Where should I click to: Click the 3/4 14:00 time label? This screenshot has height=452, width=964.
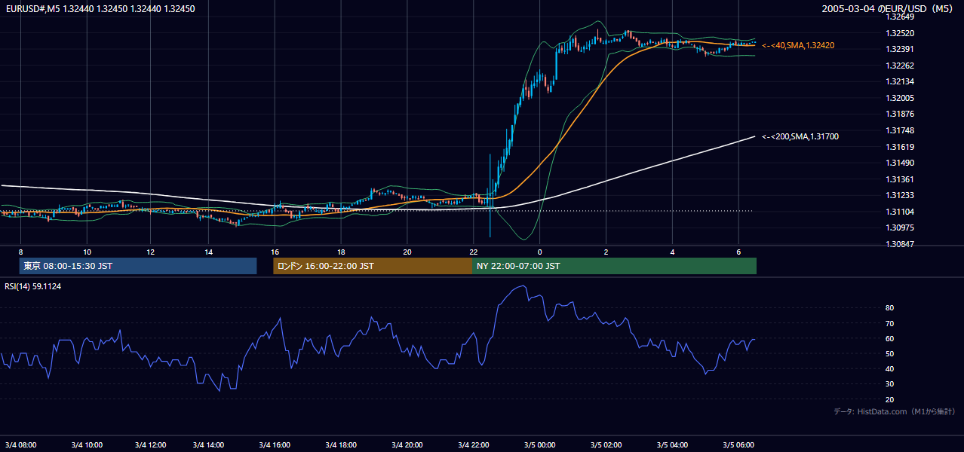pyautogui.click(x=210, y=444)
